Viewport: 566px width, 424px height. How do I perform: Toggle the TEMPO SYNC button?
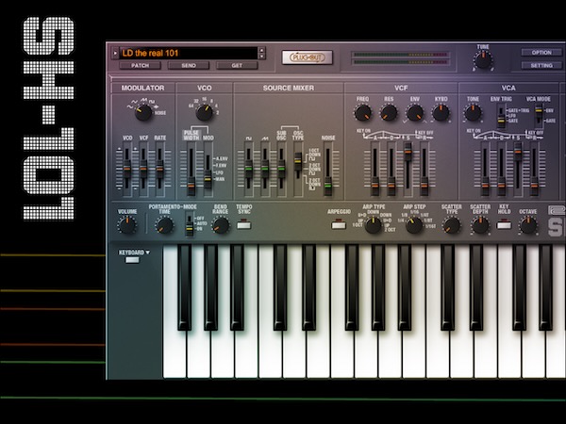coord(243,224)
